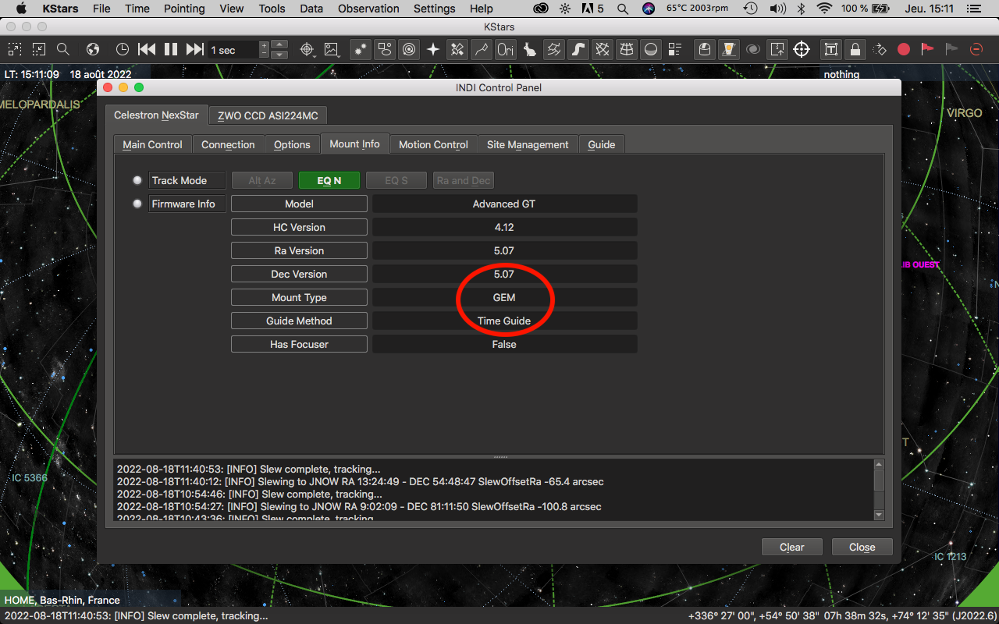Image resolution: width=999 pixels, height=624 pixels.
Task: Toggle constellation boundaries display
Action: point(553,49)
